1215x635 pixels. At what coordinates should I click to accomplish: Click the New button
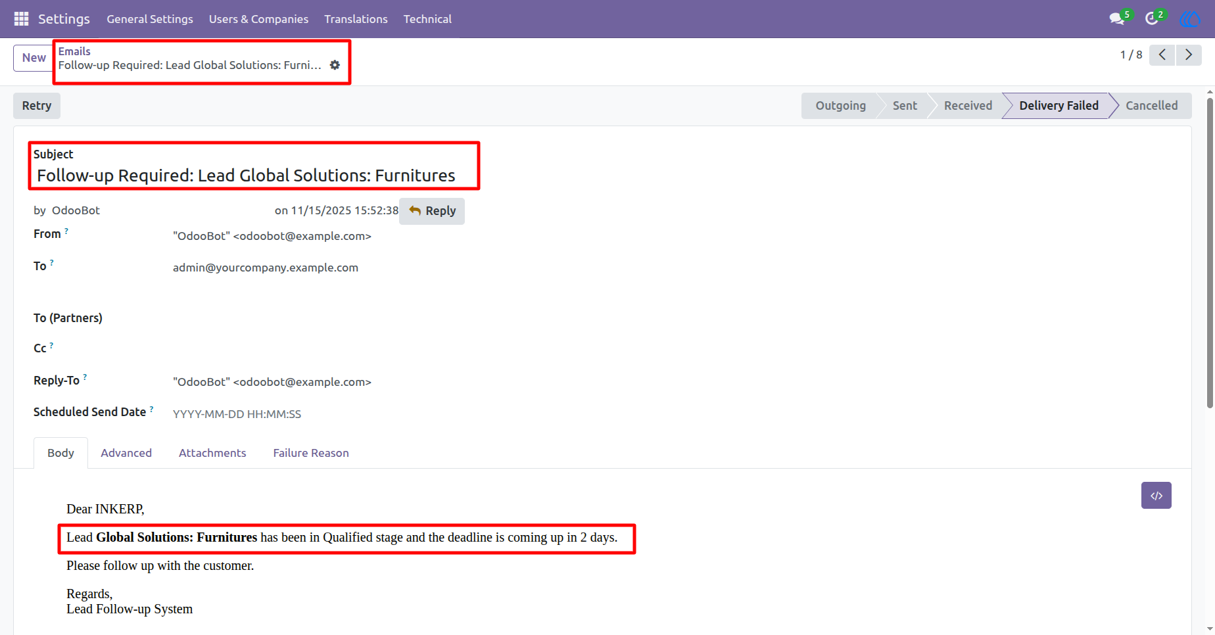click(x=34, y=58)
